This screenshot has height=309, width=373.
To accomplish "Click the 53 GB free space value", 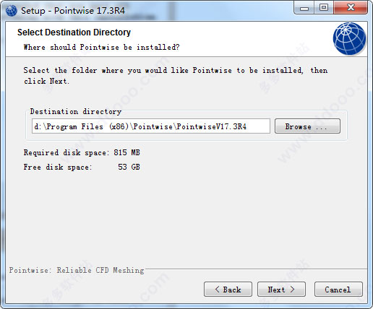I will (129, 167).
